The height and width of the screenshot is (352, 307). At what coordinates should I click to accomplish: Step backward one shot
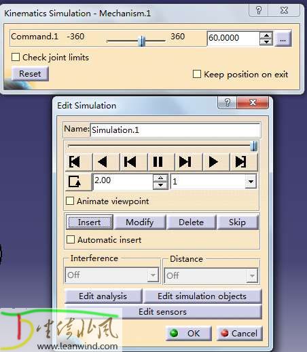134,162
